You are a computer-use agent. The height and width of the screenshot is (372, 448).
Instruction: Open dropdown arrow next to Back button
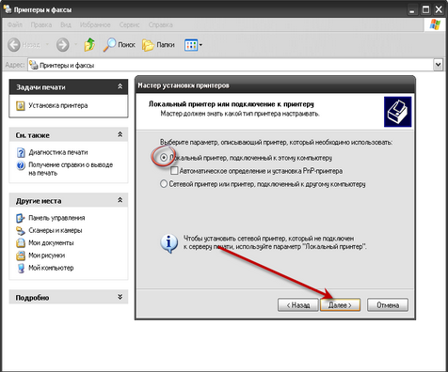pos(47,45)
